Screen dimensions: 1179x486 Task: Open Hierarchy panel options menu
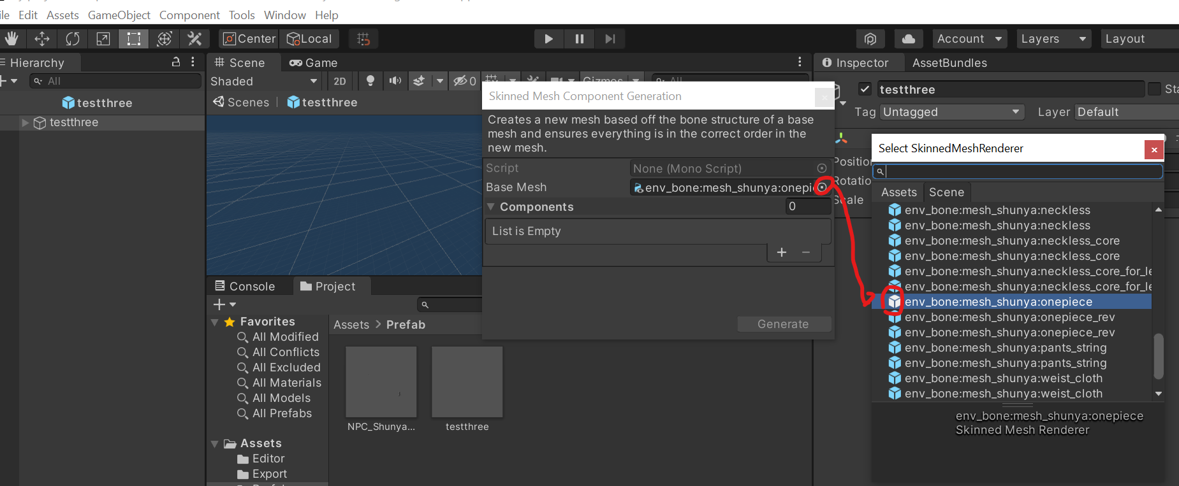pos(193,62)
